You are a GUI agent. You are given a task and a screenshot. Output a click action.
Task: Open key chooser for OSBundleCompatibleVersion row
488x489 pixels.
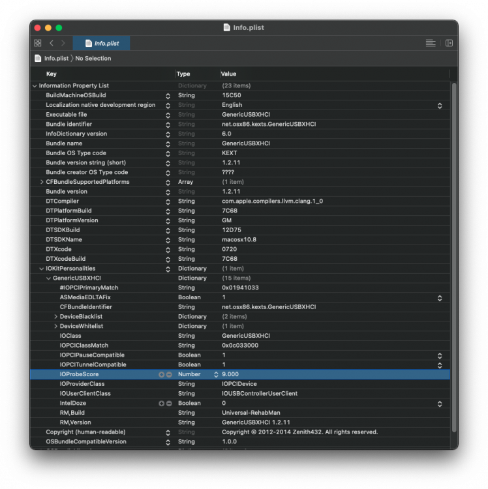click(168, 442)
